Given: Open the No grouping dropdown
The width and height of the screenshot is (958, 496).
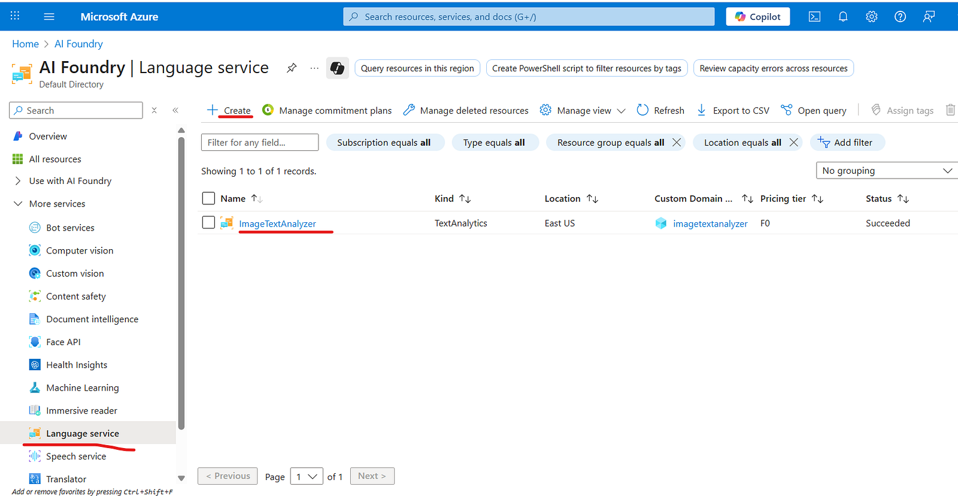Looking at the screenshot, I should pos(887,171).
